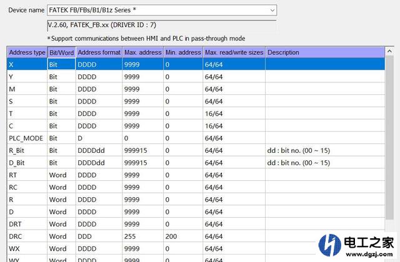
Task: Click the Address type column header
Action: [x=27, y=52]
